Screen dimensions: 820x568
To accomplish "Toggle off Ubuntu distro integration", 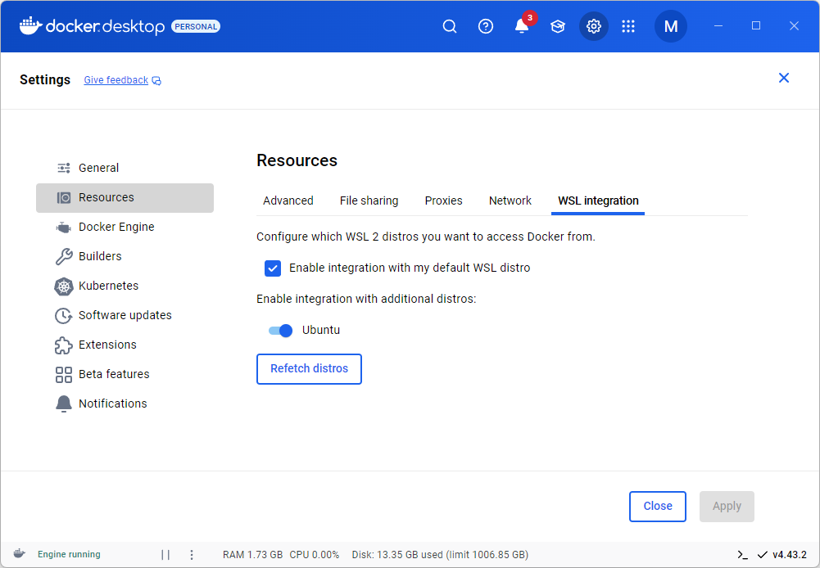I will pos(280,331).
